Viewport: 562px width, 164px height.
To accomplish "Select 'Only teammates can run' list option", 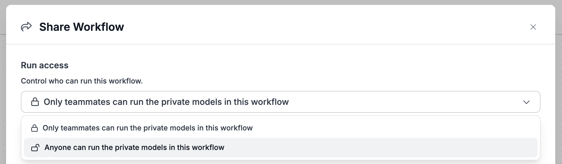I will pyautogui.click(x=147, y=128).
